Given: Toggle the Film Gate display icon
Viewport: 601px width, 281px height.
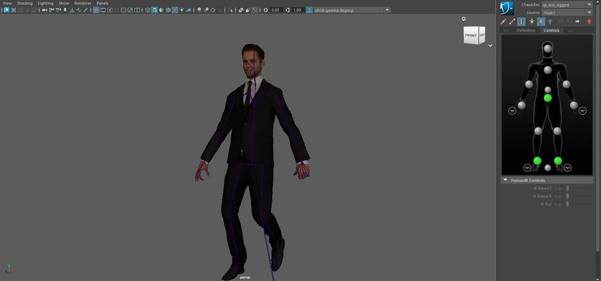Looking at the screenshot, I should click(x=103, y=10).
